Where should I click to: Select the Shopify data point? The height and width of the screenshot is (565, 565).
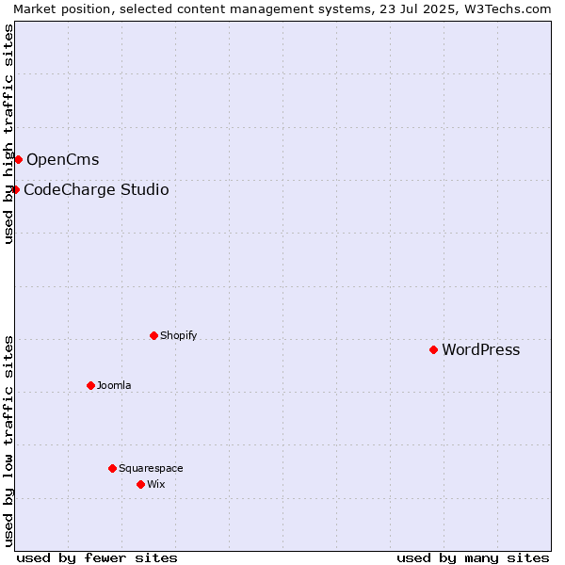coord(153,336)
